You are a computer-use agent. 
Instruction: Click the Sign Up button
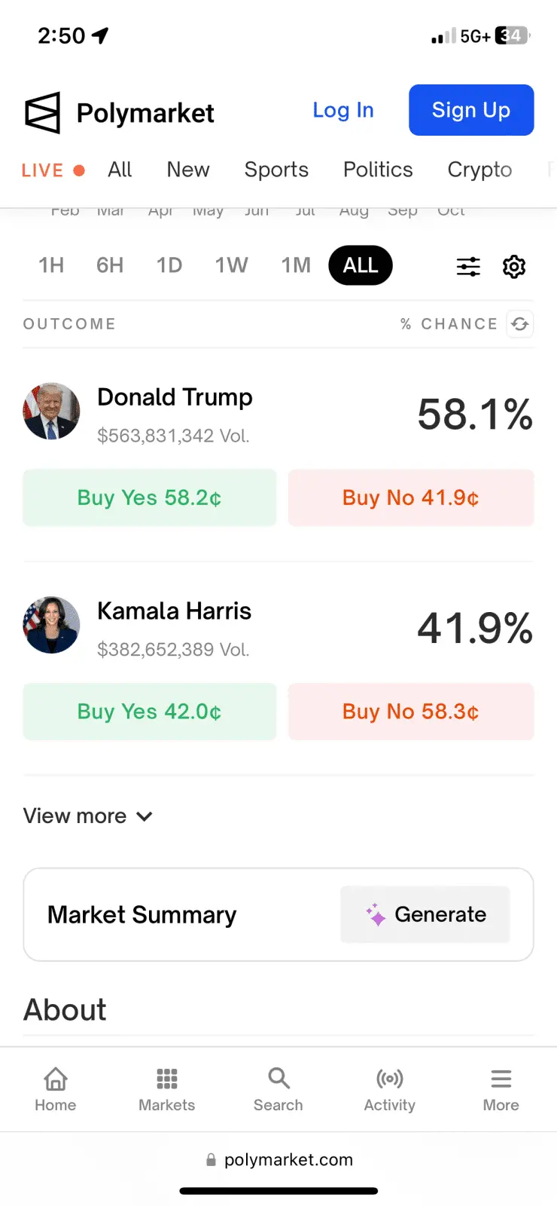[x=471, y=110]
